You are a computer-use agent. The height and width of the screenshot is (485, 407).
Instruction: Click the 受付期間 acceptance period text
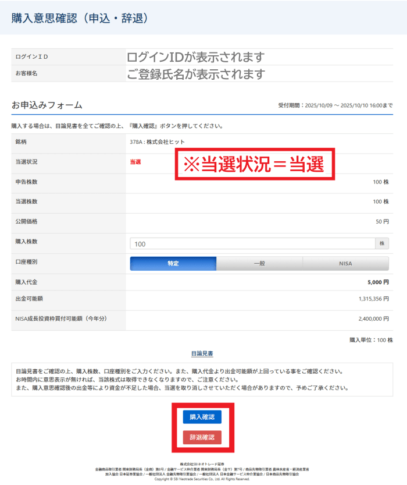[335, 106]
